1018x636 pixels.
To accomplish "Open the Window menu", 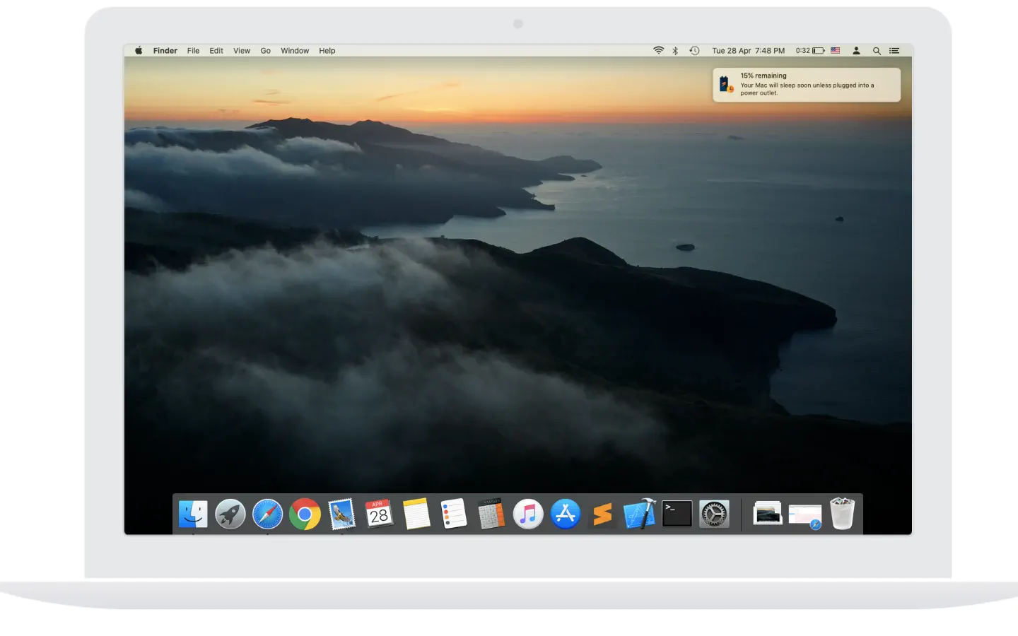I will pyautogui.click(x=295, y=51).
